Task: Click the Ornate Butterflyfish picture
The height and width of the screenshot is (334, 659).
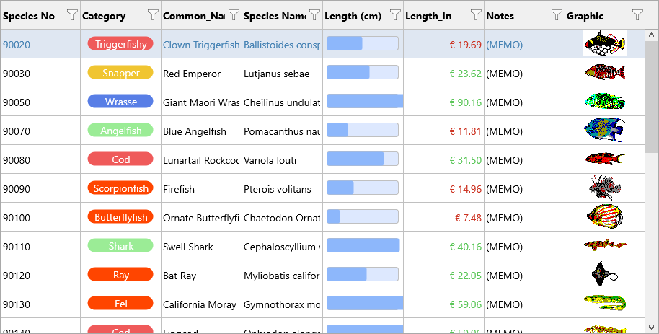Action: pyautogui.click(x=605, y=216)
